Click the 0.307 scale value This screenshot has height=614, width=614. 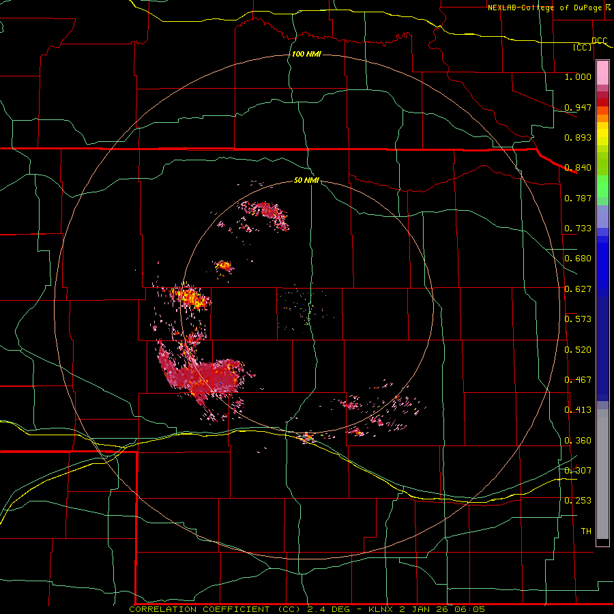pyautogui.click(x=578, y=471)
